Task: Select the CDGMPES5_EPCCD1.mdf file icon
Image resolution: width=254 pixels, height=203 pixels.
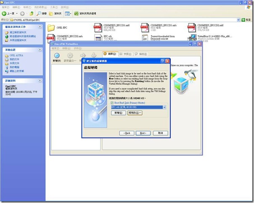Action: [98, 28]
